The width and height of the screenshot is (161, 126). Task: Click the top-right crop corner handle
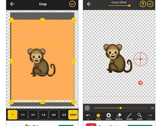coord(74,20)
